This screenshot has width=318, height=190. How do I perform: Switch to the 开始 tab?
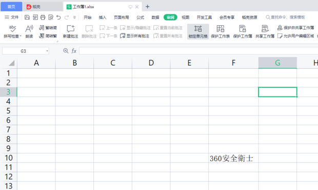pyautogui.click(x=87, y=17)
